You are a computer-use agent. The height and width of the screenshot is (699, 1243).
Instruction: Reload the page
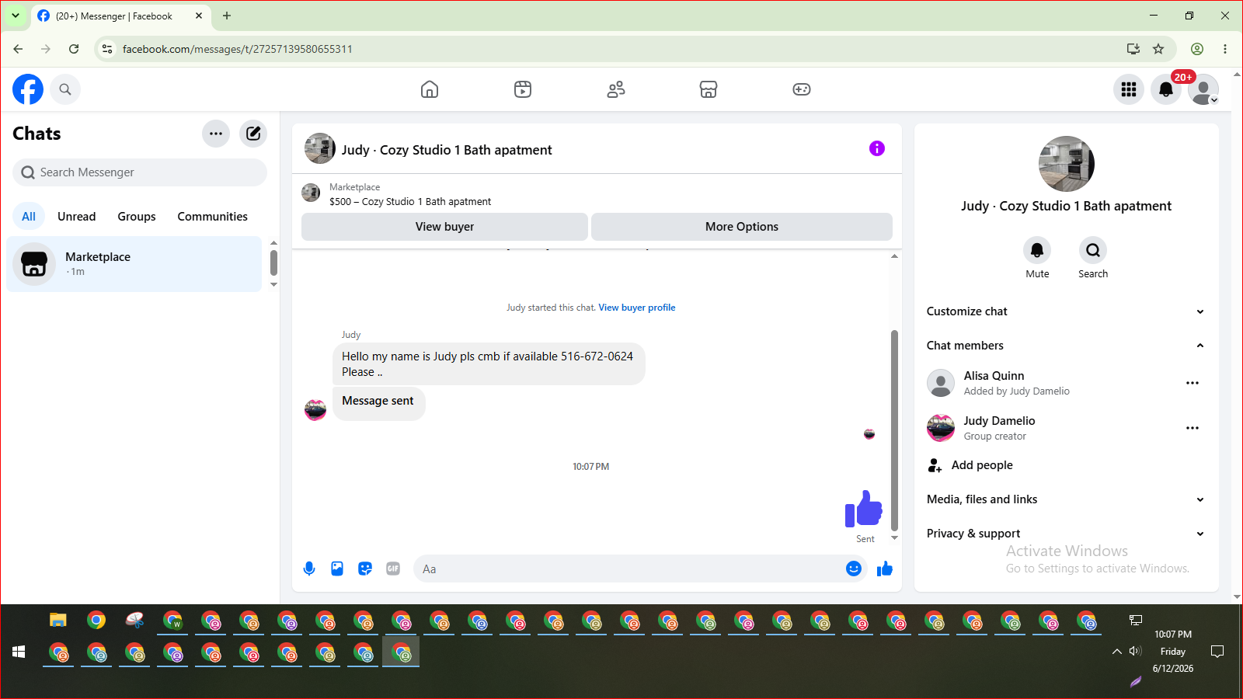coord(74,49)
